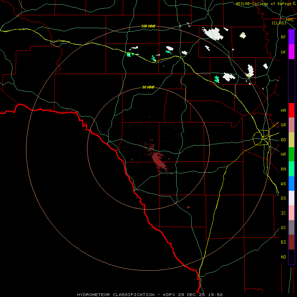Screen dimensions: 297x297
Task: Click the GR legend label
Action: click(283, 125)
